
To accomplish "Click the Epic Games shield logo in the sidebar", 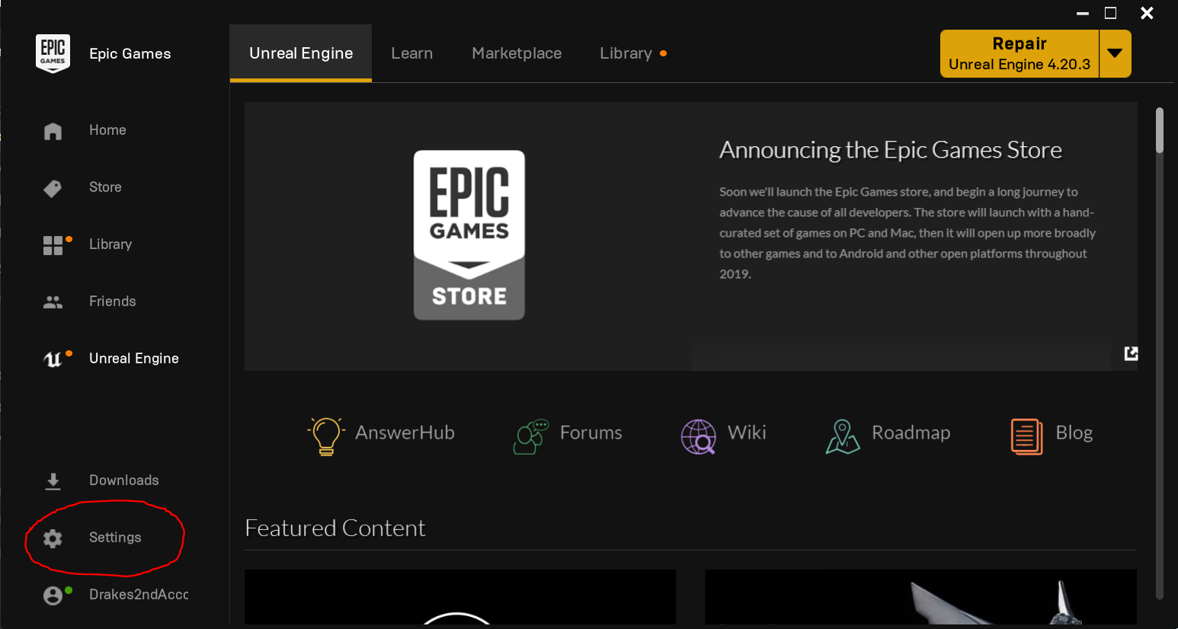I will (x=53, y=53).
